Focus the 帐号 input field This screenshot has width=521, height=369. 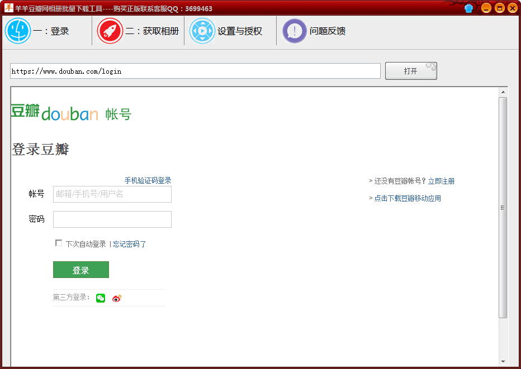[112, 194]
